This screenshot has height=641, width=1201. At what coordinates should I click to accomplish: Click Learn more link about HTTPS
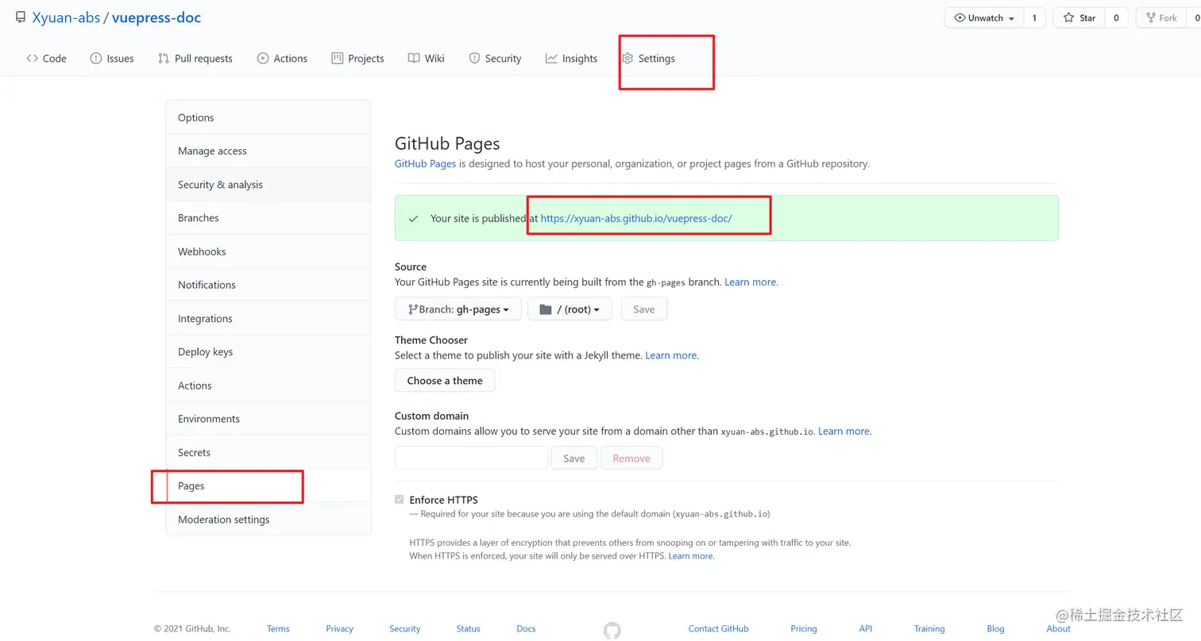pyautogui.click(x=690, y=556)
